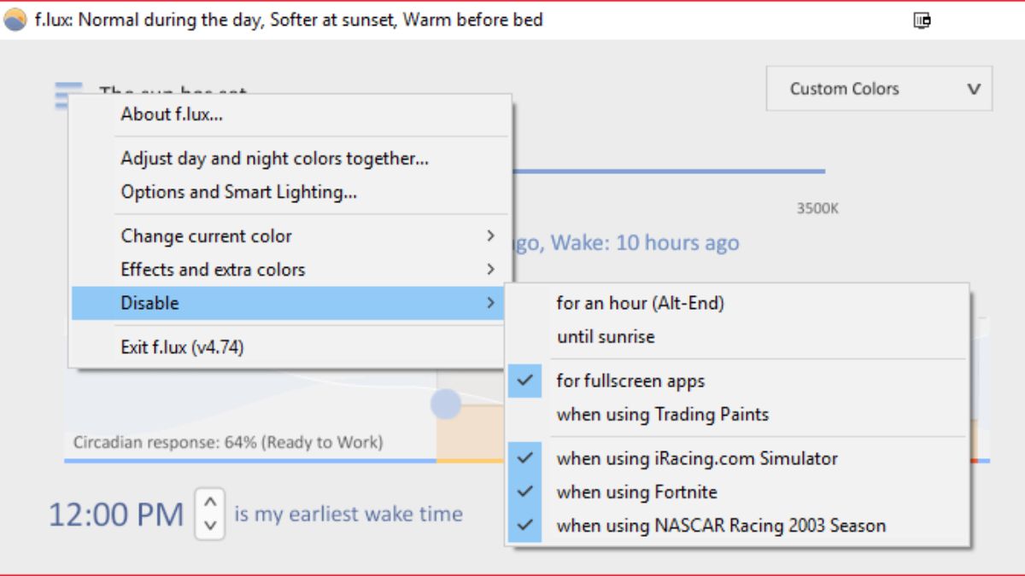Choose Adjust day and night colors together...
Screen dimensions: 1025x576
pyautogui.click(x=290, y=159)
